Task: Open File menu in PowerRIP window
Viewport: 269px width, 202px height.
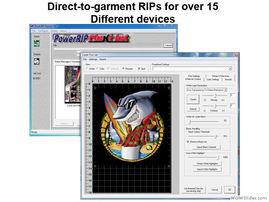Action: coord(34,31)
